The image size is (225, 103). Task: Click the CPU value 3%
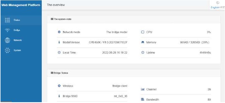(x=209, y=32)
